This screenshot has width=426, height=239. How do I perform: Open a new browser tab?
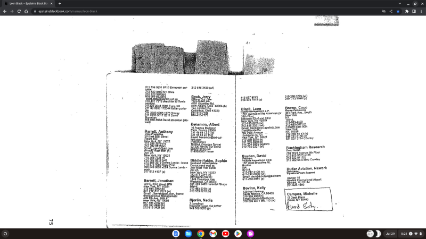coord(60,4)
